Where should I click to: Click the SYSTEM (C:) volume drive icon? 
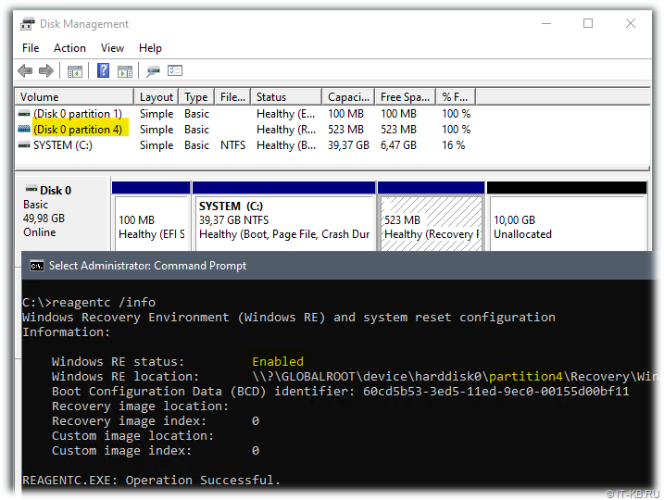(x=24, y=145)
